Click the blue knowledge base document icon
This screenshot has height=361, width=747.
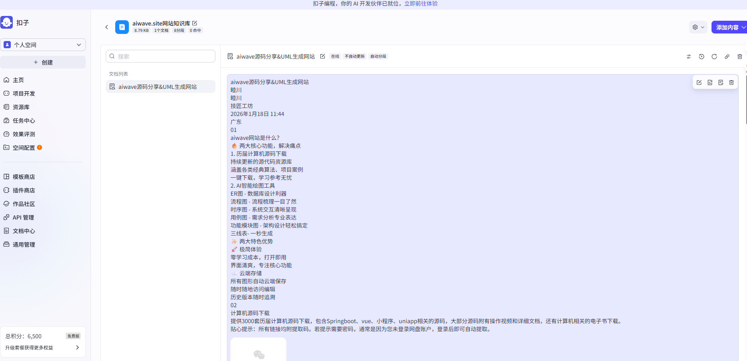click(122, 27)
